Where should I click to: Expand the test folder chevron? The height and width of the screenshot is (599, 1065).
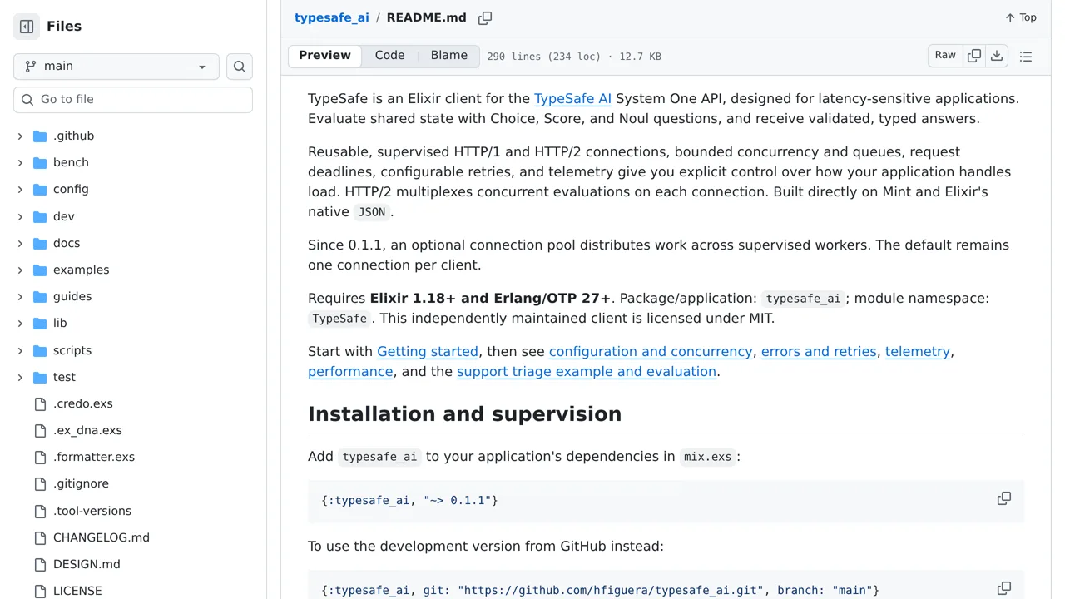point(20,377)
